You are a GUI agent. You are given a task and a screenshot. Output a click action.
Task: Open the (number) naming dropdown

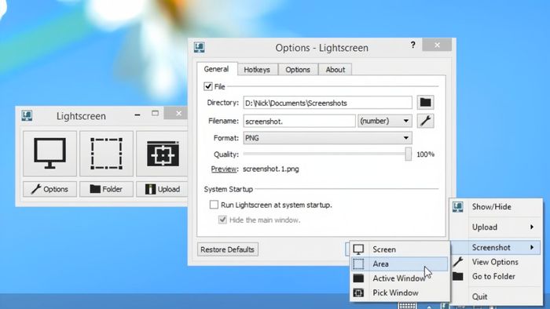[385, 121]
